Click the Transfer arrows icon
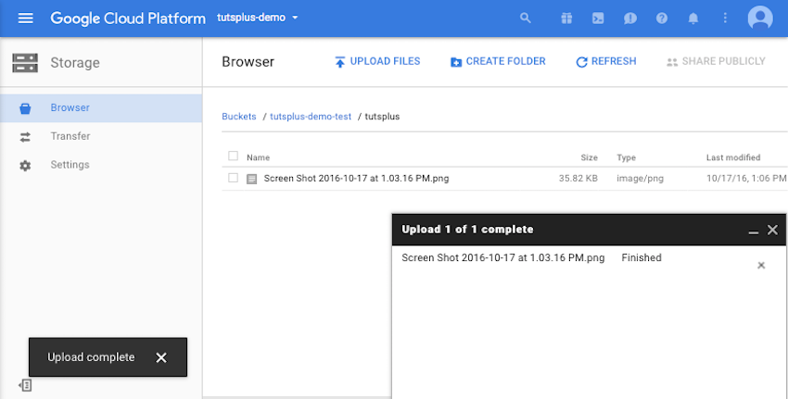The width and height of the screenshot is (788, 399). click(25, 137)
